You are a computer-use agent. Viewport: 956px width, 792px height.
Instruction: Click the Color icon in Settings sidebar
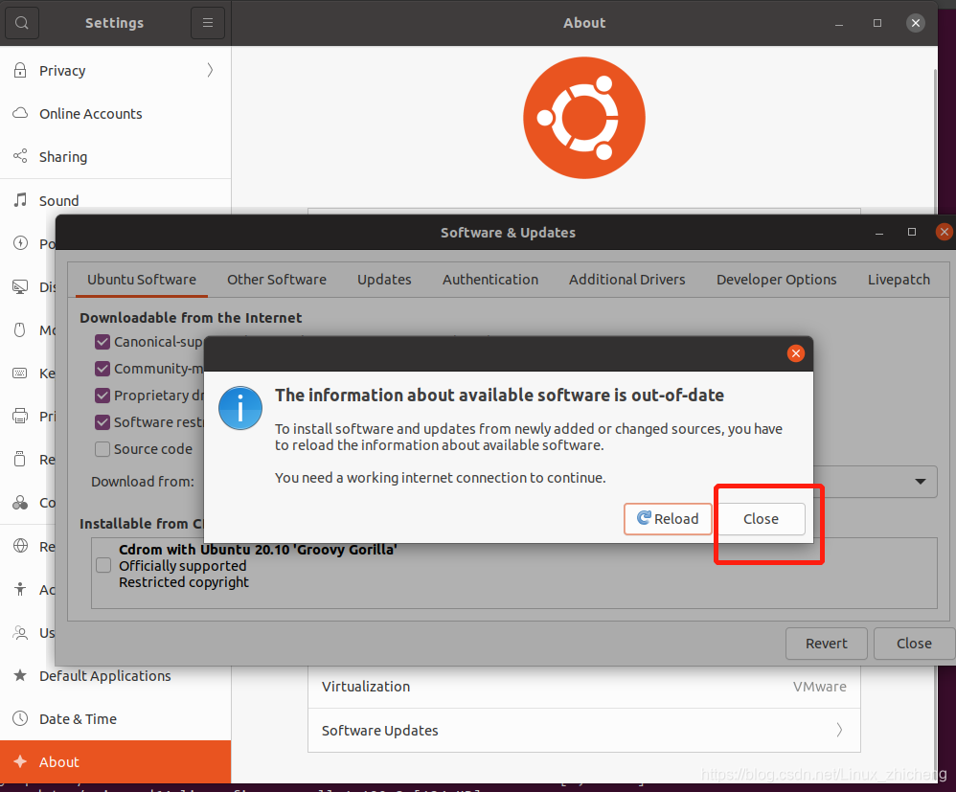point(20,503)
